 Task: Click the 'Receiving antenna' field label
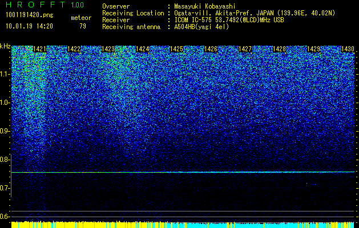pyautogui.click(x=131, y=27)
